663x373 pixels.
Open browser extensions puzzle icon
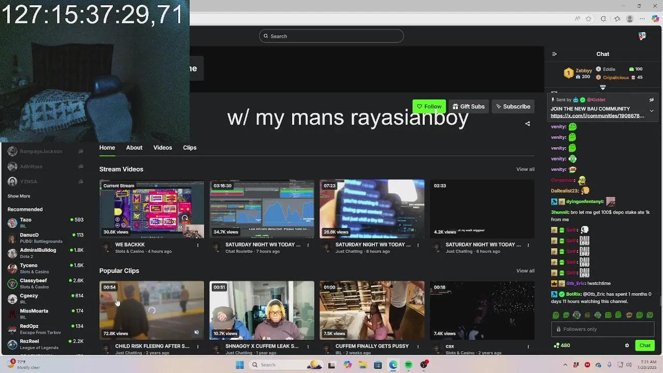(603, 19)
